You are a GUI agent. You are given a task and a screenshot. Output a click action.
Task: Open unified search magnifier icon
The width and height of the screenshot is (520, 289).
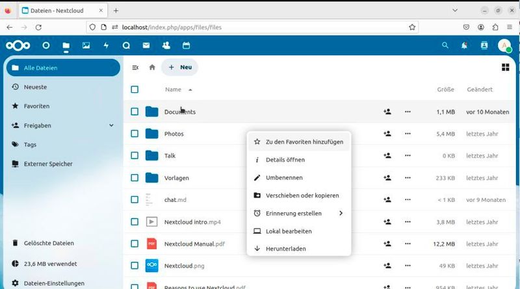coord(445,45)
